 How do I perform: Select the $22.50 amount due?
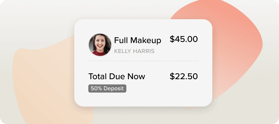184,76
